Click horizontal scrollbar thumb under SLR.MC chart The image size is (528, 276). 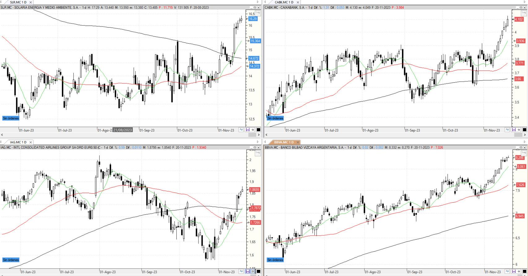(253, 135)
